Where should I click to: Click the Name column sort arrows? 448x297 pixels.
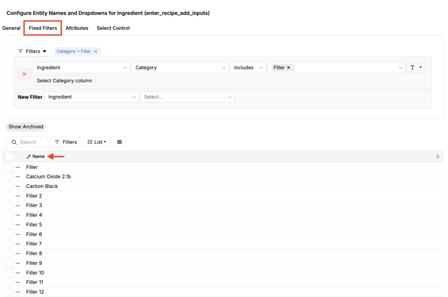[x=437, y=157]
